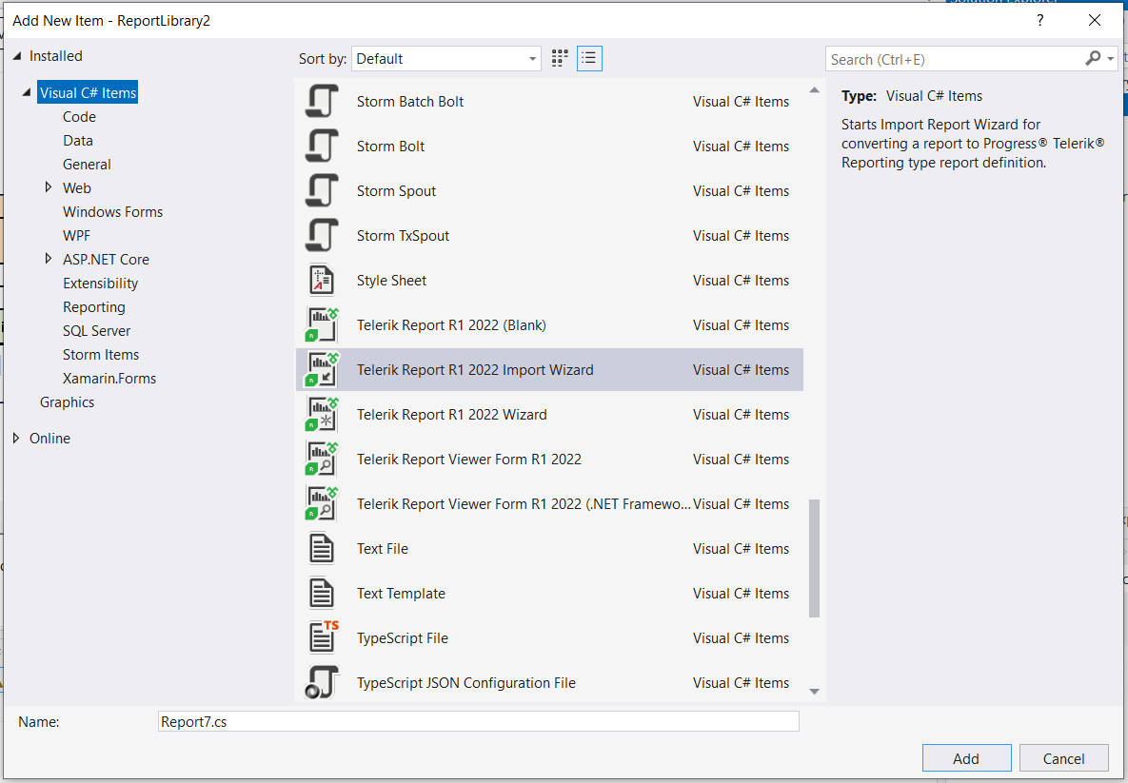Open the General category
This screenshot has height=783, width=1128.
pos(87,164)
